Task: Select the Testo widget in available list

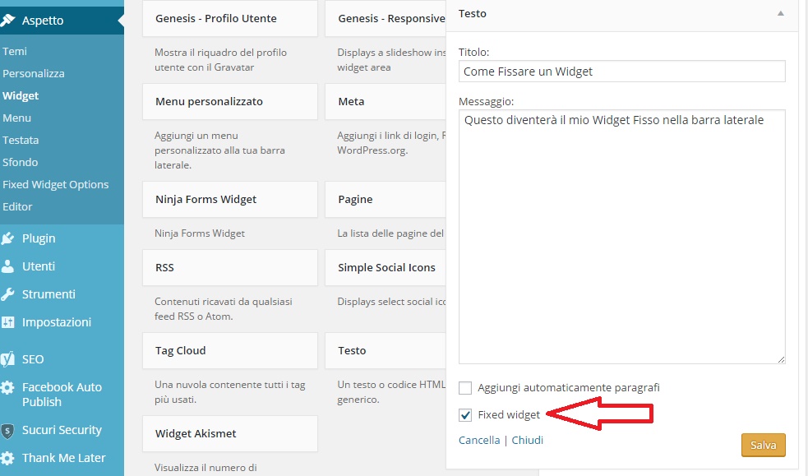Action: tap(386, 350)
